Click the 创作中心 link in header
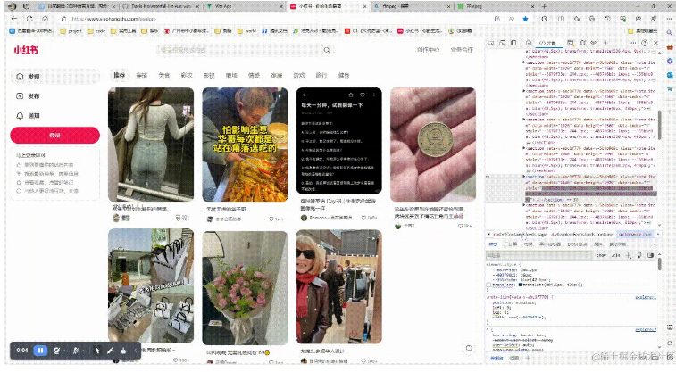 428,50
